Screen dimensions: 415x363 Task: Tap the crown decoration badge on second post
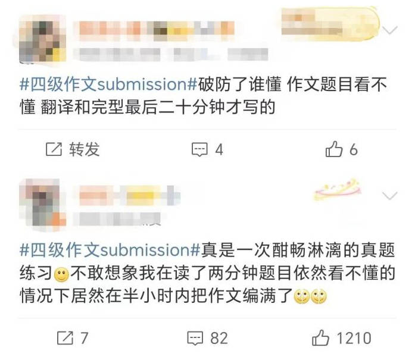click(337, 189)
